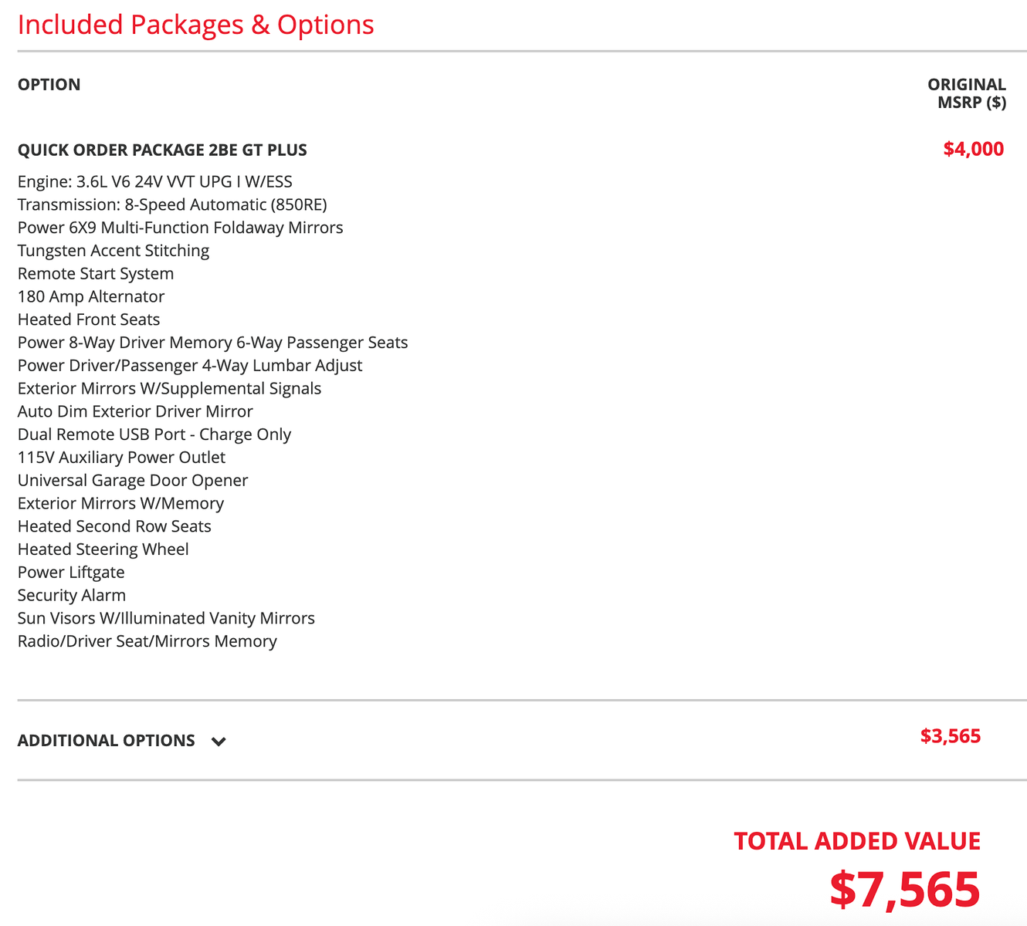Click the 115V Auxiliary Power Outlet item
Image resolution: width=1027 pixels, height=926 pixels.
121,458
